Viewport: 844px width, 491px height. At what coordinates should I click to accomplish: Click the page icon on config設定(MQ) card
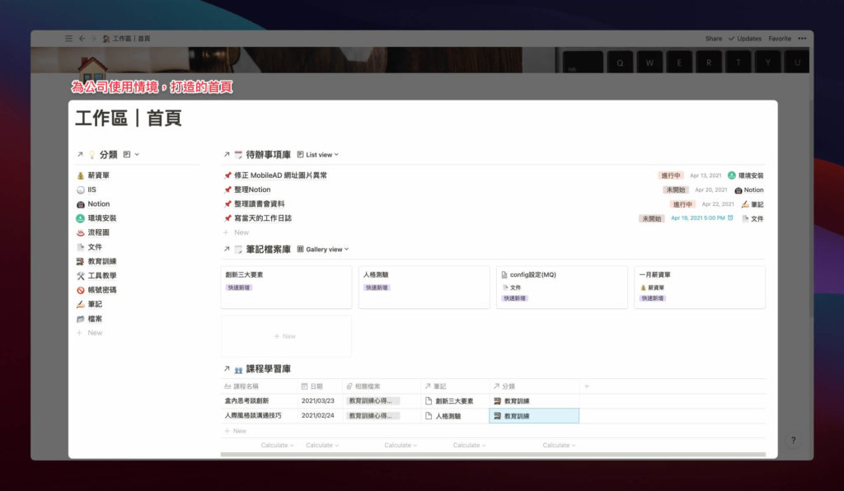[504, 275]
